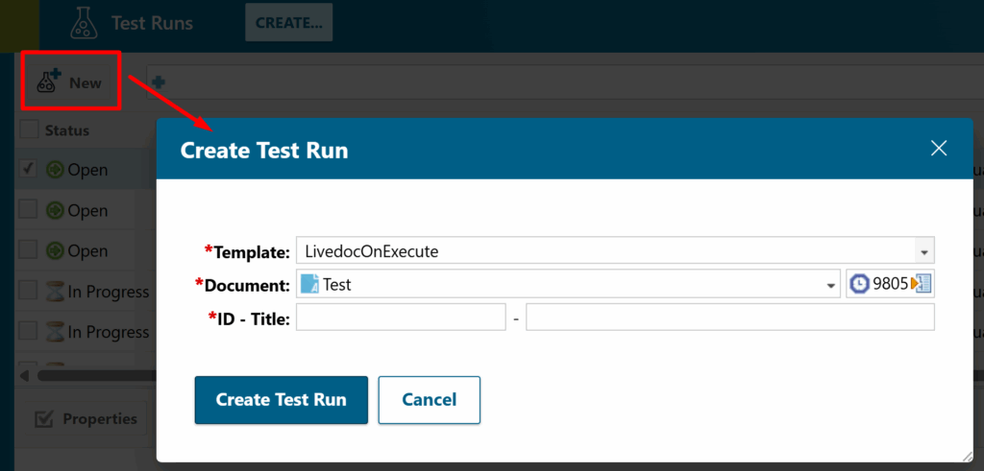The width and height of the screenshot is (984, 471).
Task: Click the clock revision icon beside 9805
Action: [859, 284]
